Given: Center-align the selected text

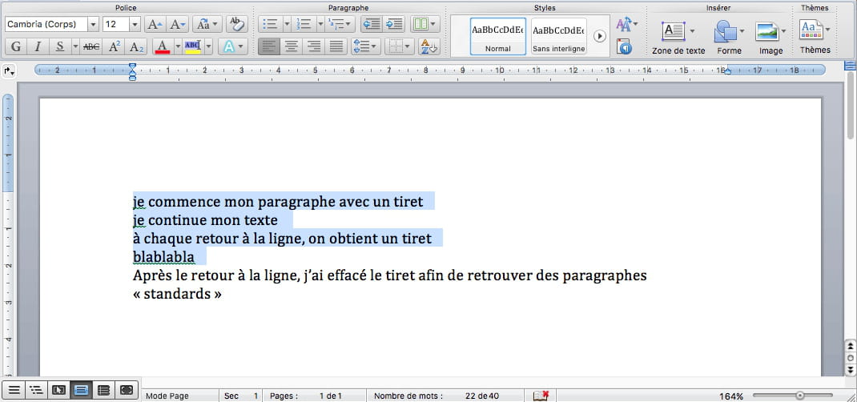Looking at the screenshot, I should 292,46.
